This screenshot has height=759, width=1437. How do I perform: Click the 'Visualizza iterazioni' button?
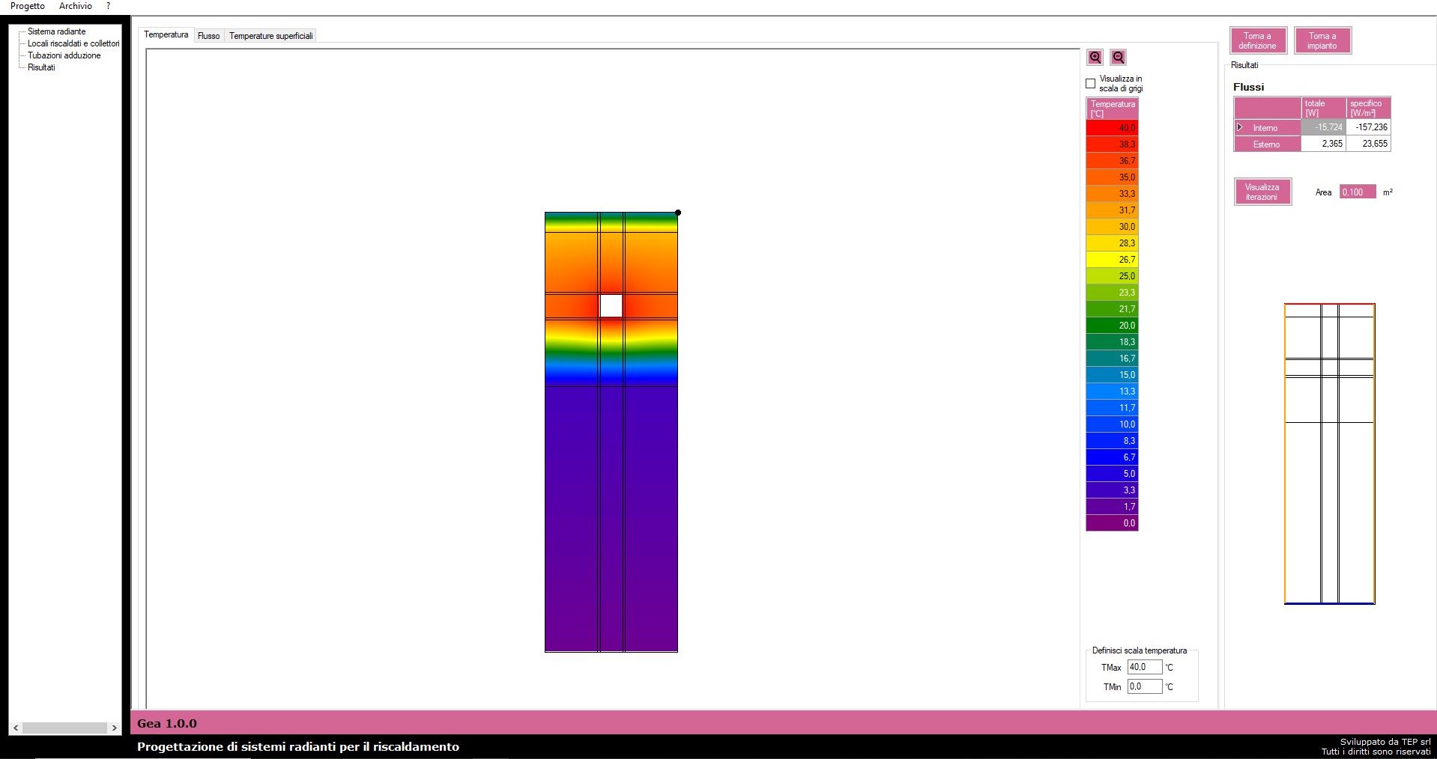(1262, 192)
